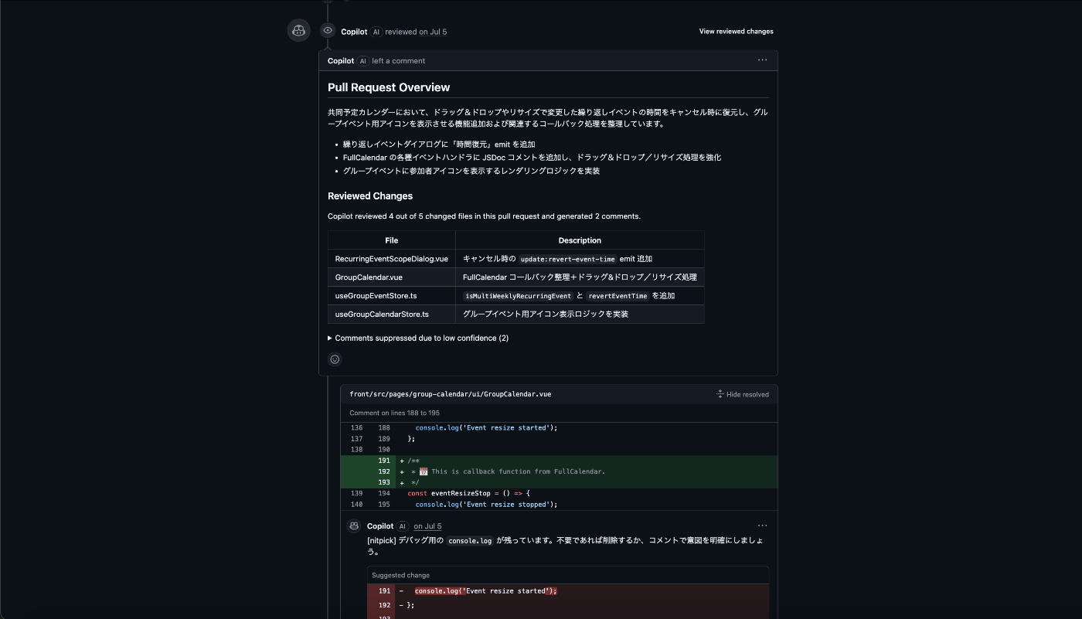Click the Copilot avatar icon beside the review header

click(299, 30)
